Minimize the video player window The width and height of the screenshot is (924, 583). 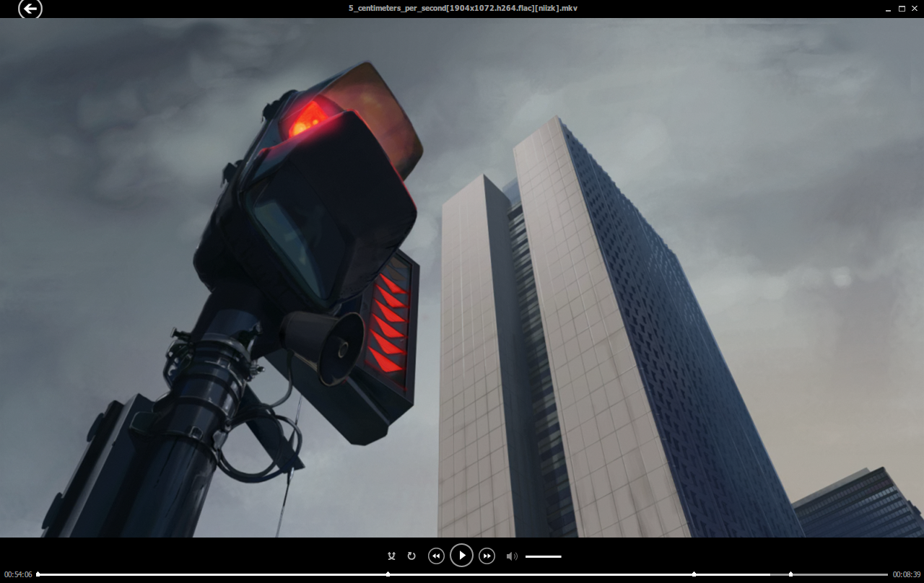pyautogui.click(x=888, y=9)
